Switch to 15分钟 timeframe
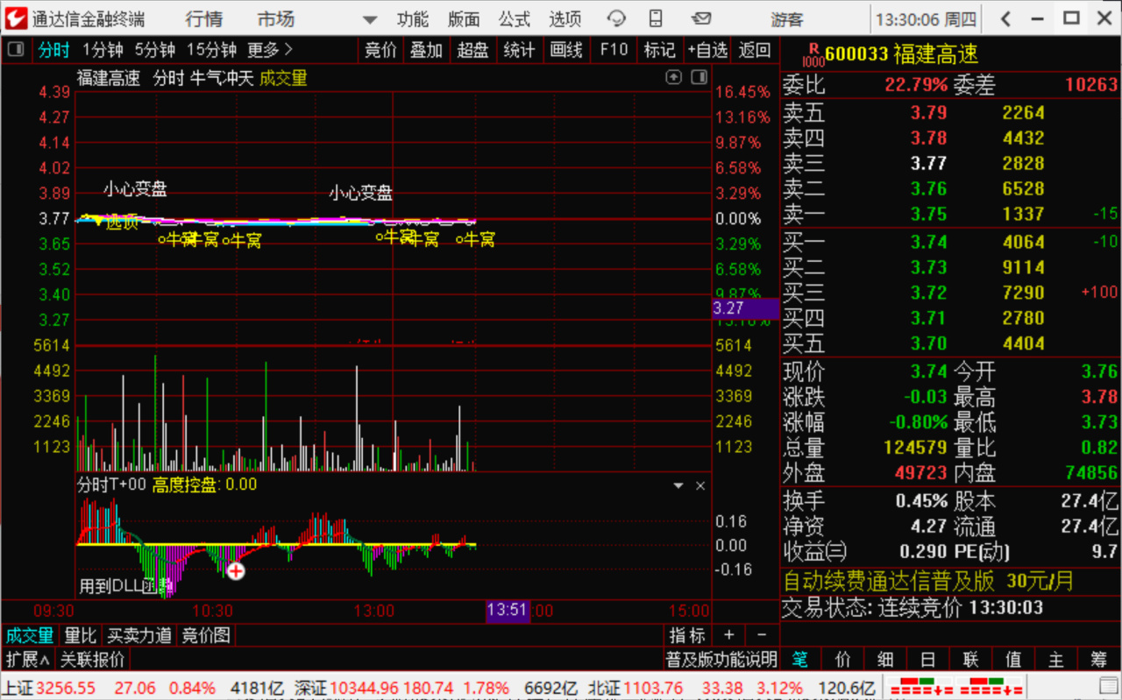The height and width of the screenshot is (700, 1122). pos(211,50)
